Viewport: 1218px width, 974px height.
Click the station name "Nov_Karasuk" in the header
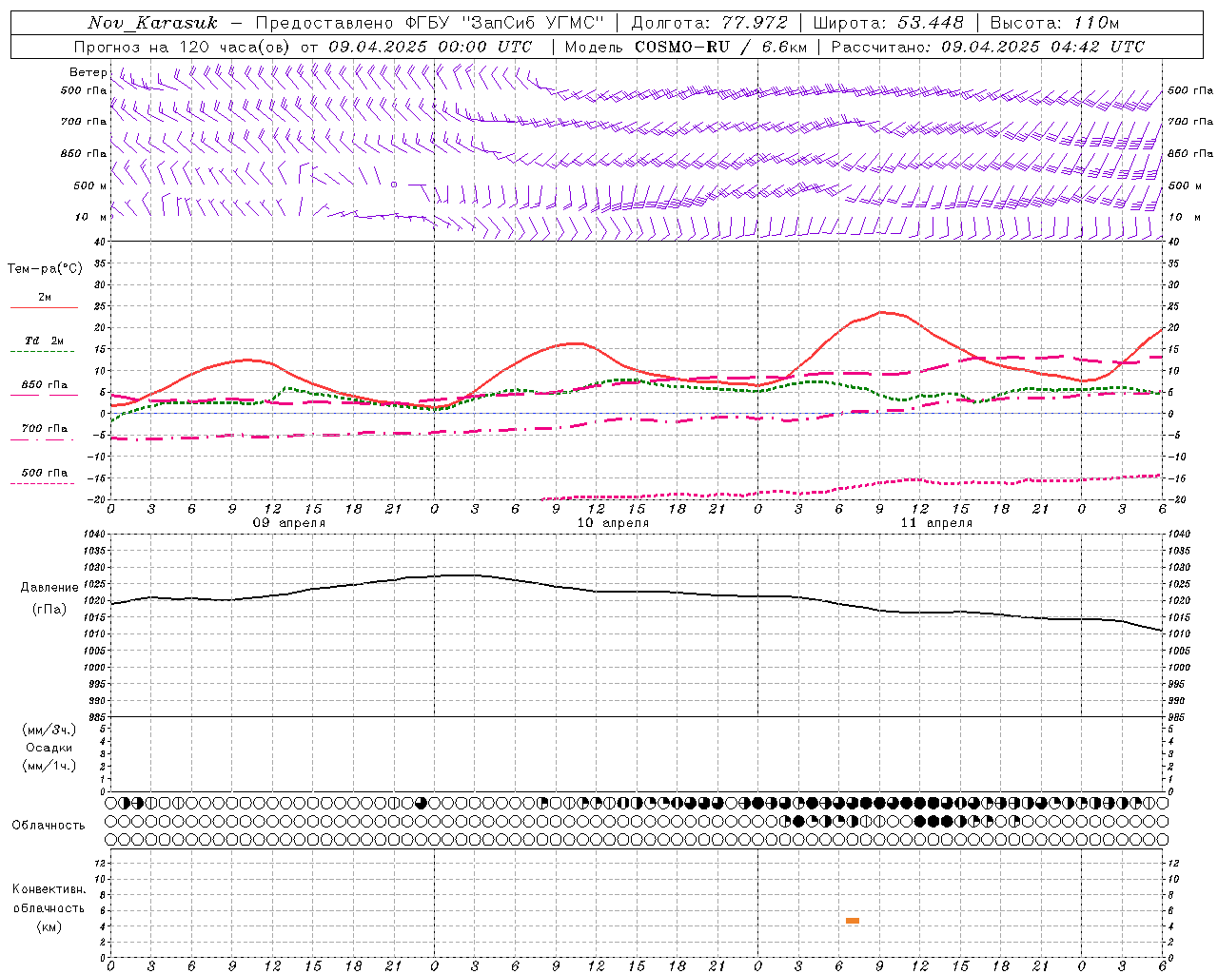click(x=152, y=23)
